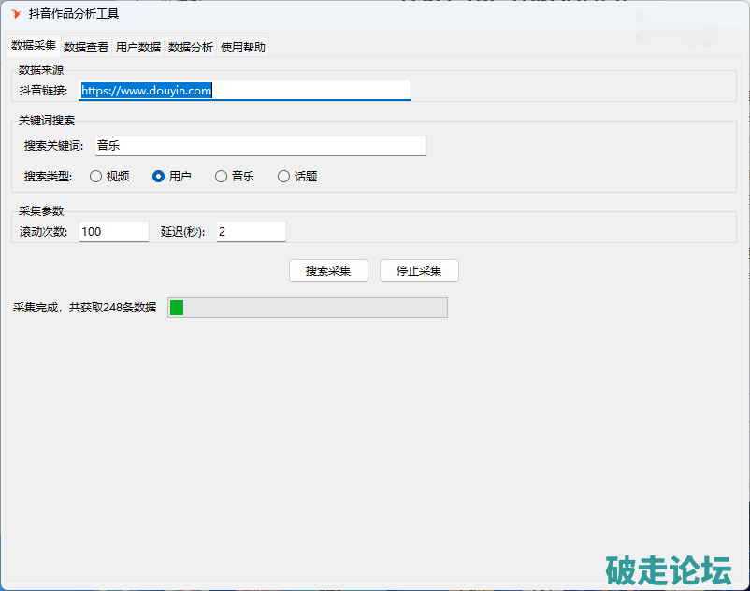Choose the 用户 search type option
Image resolution: width=750 pixels, height=591 pixels.
click(x=158, y=176)
